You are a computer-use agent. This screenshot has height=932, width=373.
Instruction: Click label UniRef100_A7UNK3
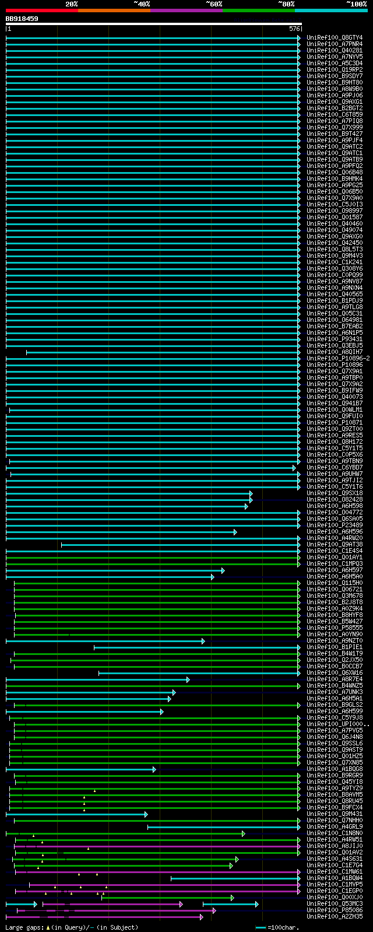pyautogui.click(x=335, y=692)
